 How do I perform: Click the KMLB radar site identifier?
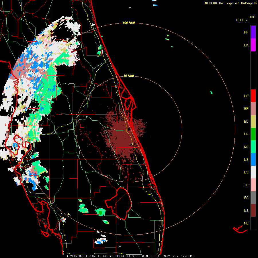[147, 256]
